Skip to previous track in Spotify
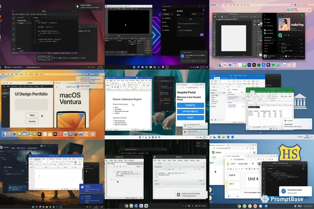This screenshot has width=314, height=209. click(x=283, y=56)
